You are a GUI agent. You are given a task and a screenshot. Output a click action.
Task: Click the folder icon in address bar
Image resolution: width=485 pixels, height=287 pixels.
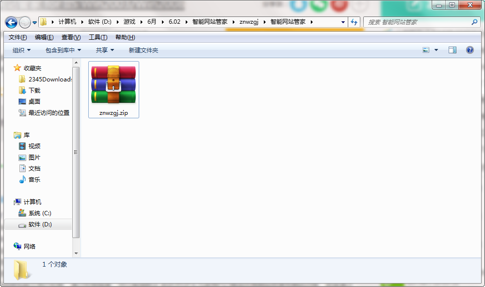tap(44, 22)
